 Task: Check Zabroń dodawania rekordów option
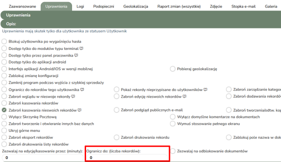pyautogui.click(x=229, y=96)
